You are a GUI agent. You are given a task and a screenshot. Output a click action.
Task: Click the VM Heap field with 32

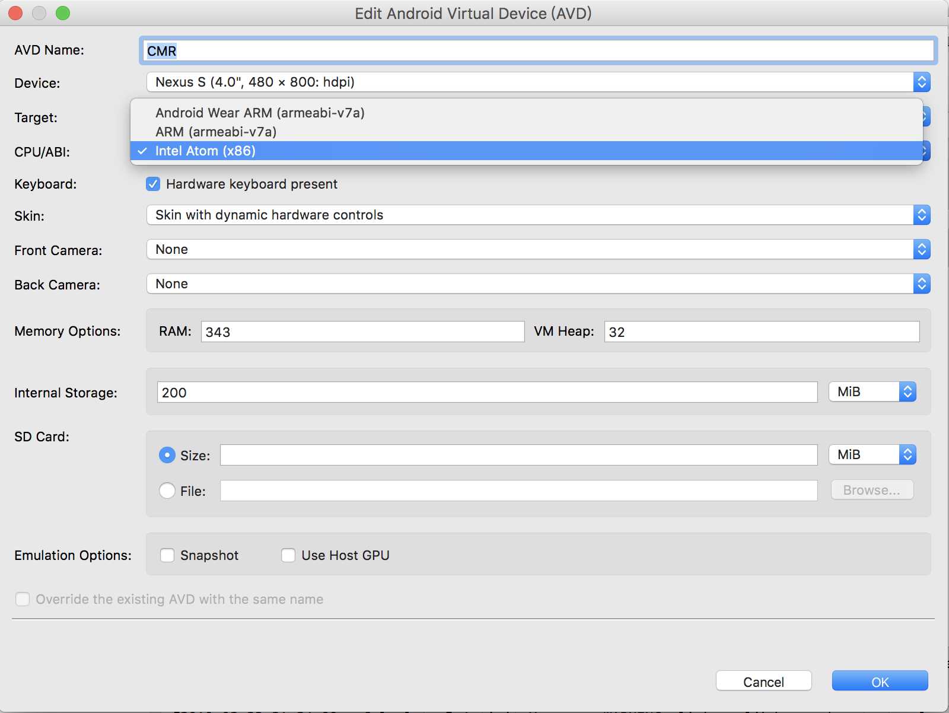point(762,332)
